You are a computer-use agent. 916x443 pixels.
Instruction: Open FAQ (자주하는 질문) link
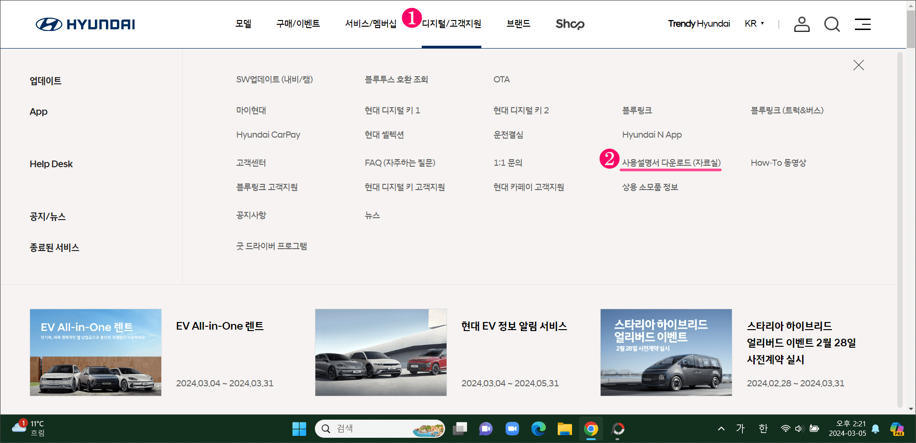[400, 163]
